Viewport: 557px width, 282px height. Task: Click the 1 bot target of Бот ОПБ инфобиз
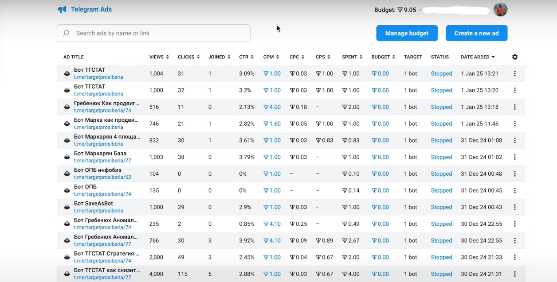point(410,174)
